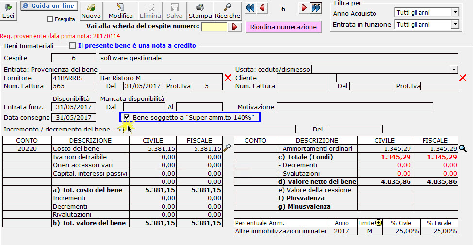The width and height of the screenshot is (473, 245).
Task: Select Plusvalenza row label
Action: (x=317, y=198)
